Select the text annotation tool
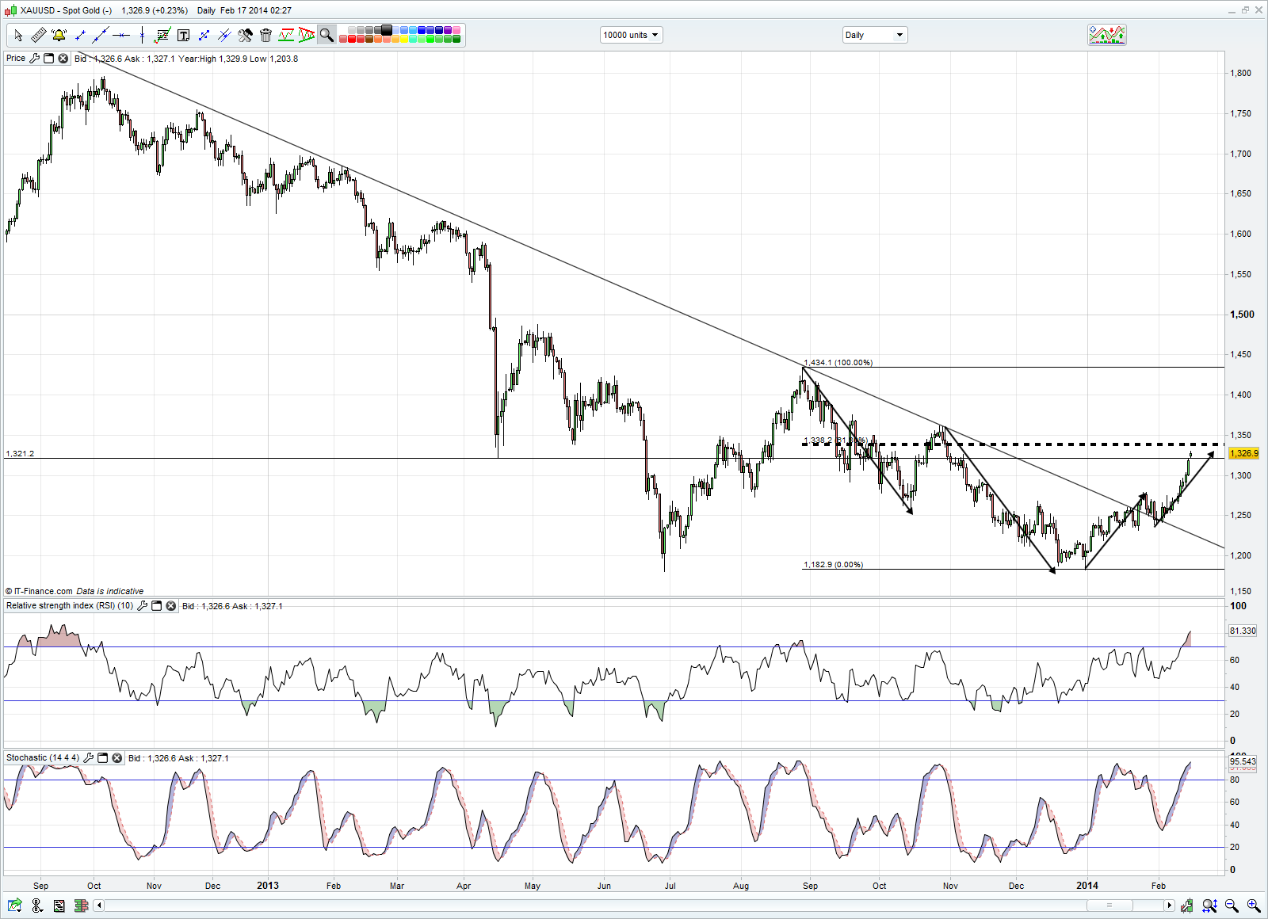The height and width of the screenshot is (919, 1268). tap(183, 35)
